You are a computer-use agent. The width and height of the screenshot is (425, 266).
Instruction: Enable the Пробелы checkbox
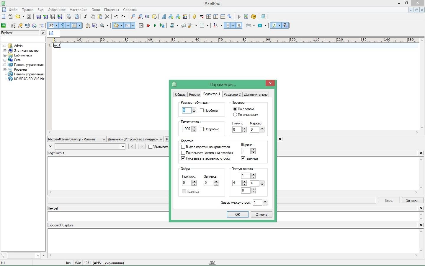tap(202, 111)
